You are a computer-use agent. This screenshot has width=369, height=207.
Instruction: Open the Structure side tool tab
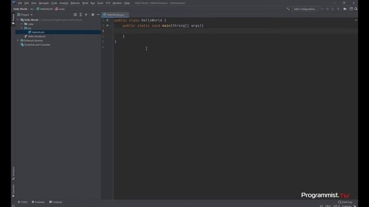tap(13, 173)
